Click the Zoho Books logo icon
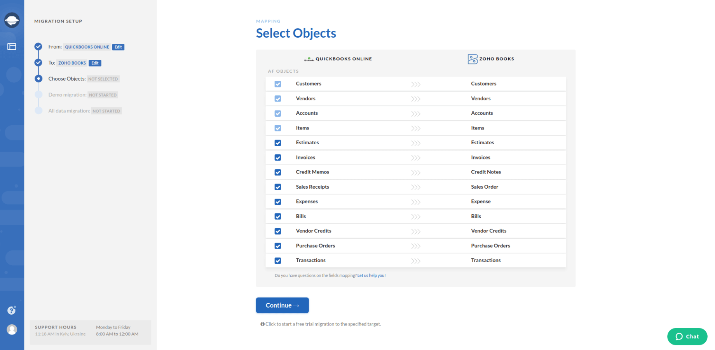 tap(473, 59)
